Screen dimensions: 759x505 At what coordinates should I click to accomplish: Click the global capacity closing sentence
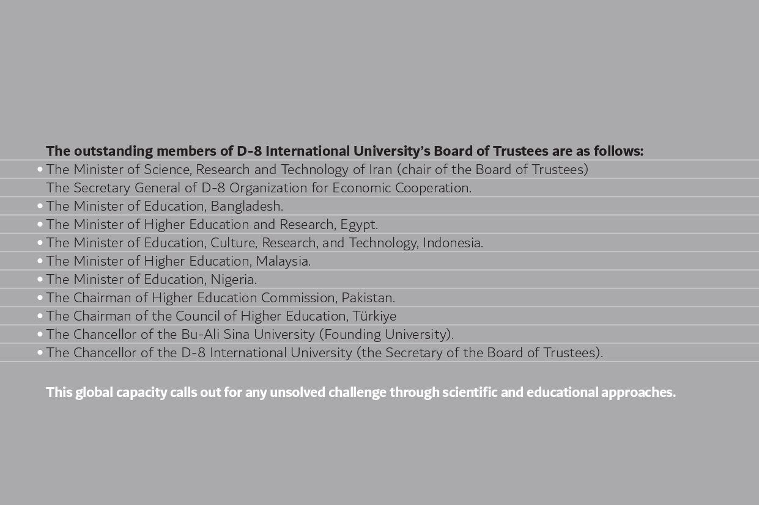(361, 392)
